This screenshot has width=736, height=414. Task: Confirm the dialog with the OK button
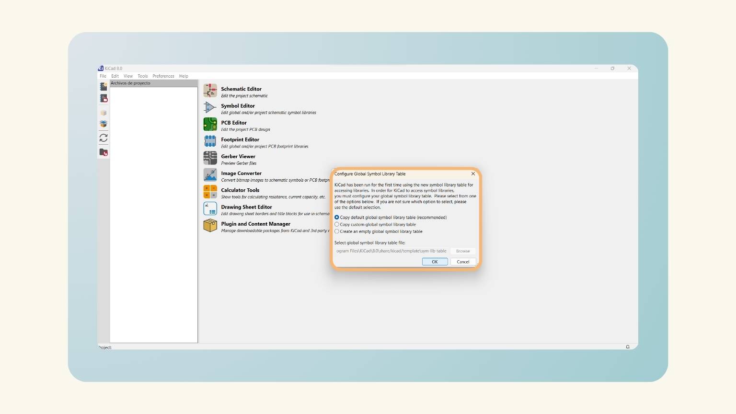[x=435, y=262]
